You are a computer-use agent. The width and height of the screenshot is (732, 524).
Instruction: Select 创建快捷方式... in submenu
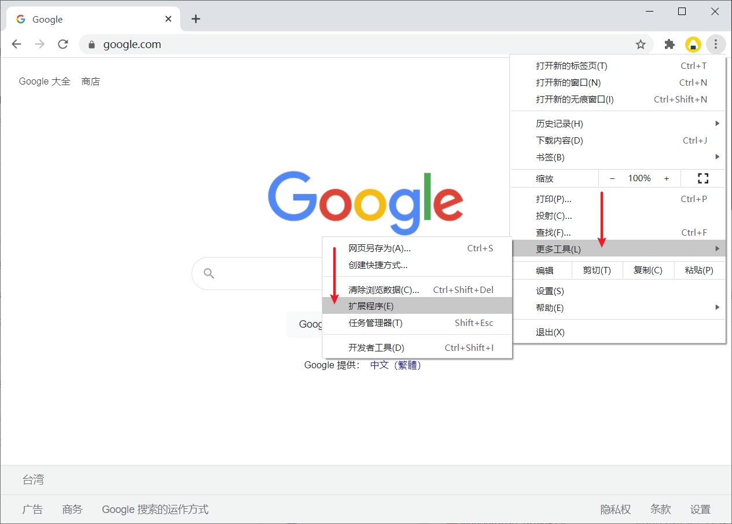coord(417,265)
